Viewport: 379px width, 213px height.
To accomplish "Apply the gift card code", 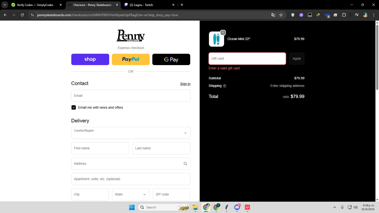I will coord(297,59).
